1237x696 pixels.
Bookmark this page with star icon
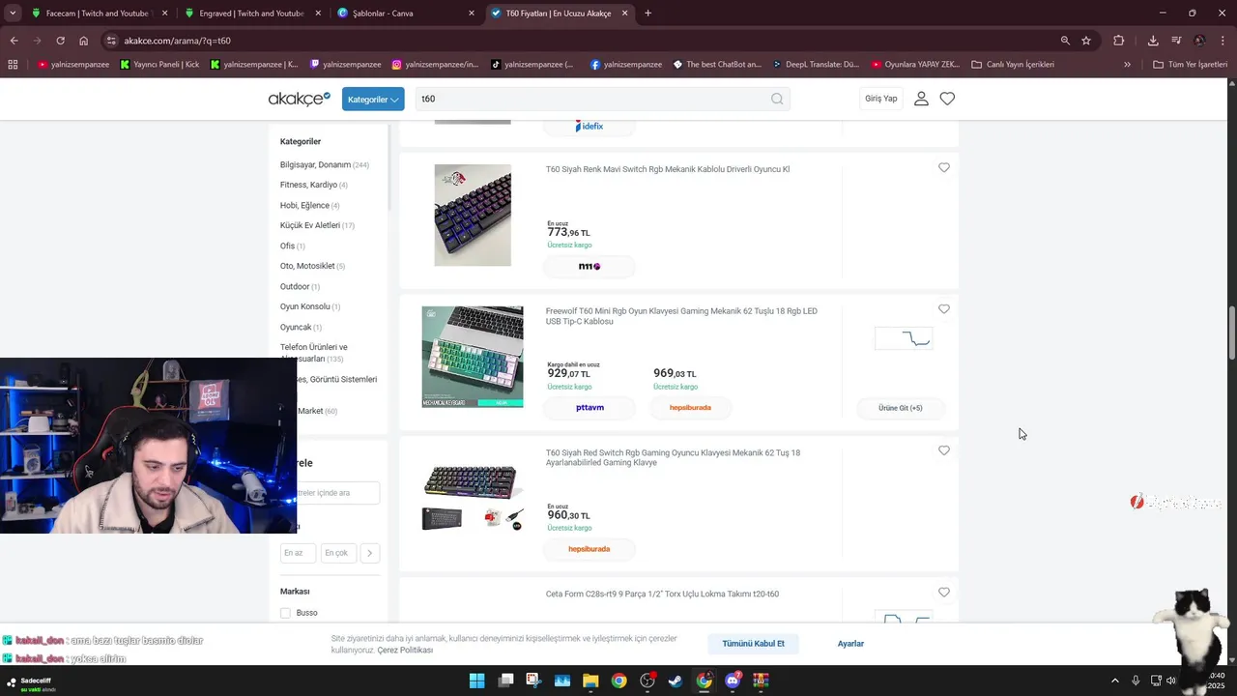1086,41
